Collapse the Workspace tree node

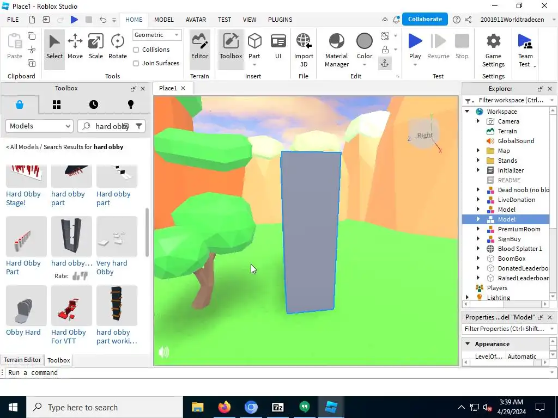[467, 111]
